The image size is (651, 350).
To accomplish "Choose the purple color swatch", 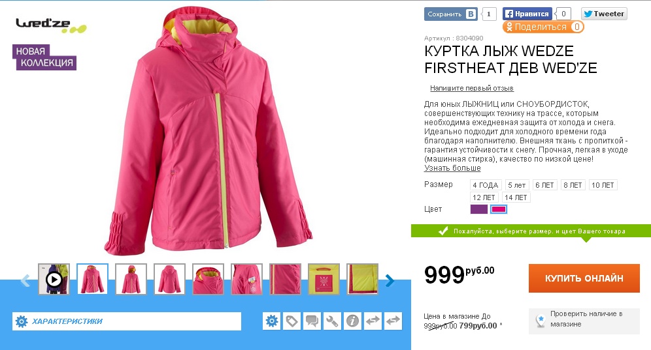I will point(478,209).
